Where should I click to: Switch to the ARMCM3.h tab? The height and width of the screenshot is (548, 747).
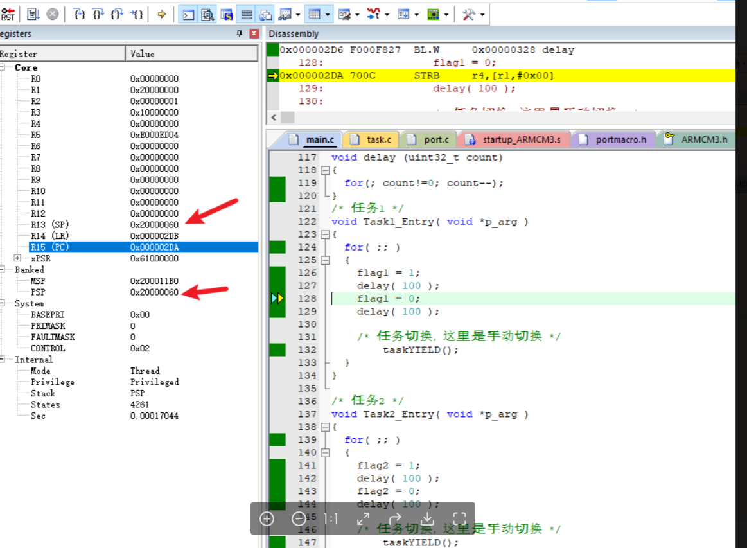pos(696,139)
